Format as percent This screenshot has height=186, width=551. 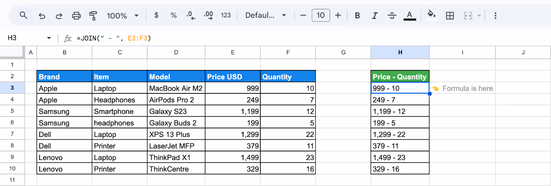174,15
